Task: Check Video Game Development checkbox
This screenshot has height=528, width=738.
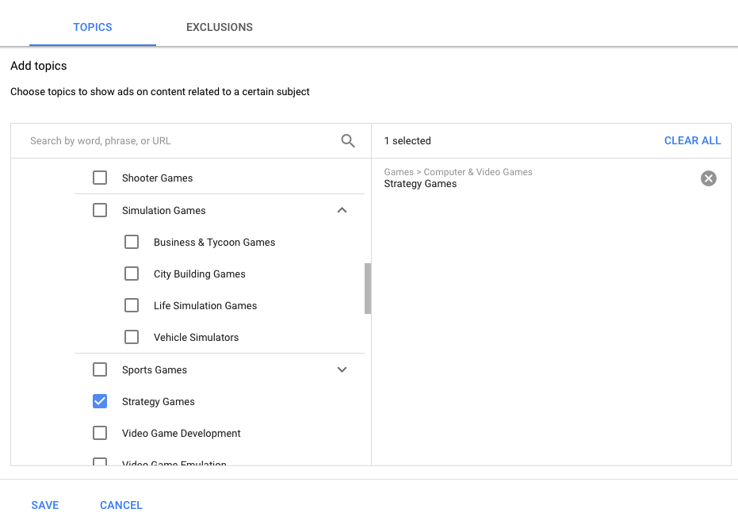Action: (x=100, y=434)
